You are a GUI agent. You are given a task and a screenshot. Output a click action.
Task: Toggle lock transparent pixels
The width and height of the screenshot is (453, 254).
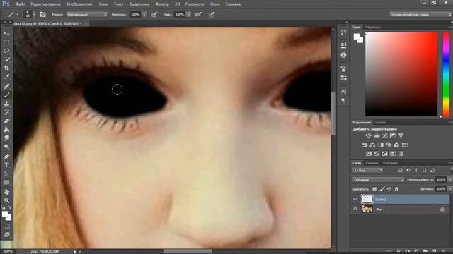coord(374,189)
